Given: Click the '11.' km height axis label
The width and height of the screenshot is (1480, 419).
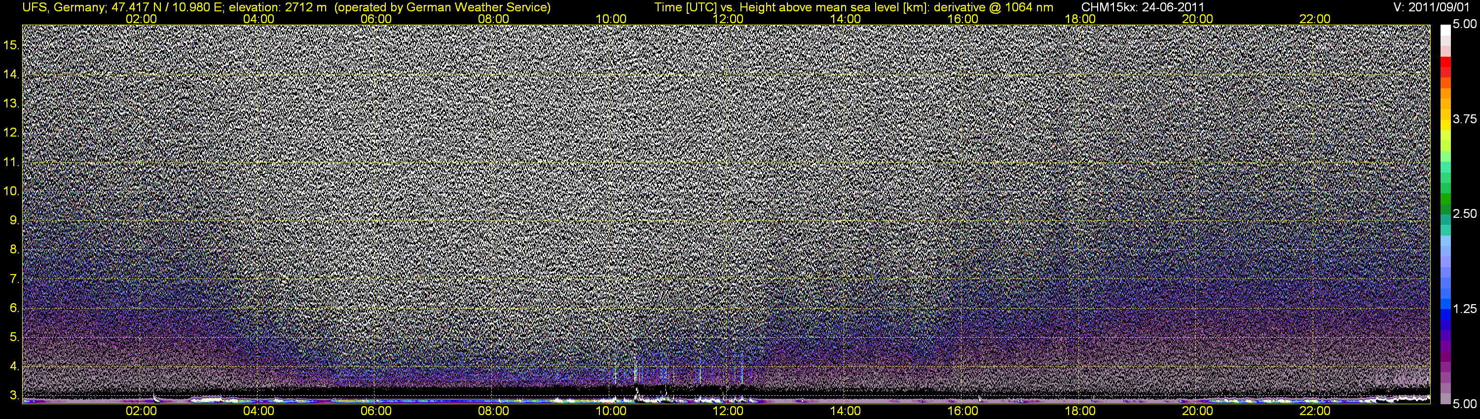Looking at the screenshot, I should click(x=11, y=162).
